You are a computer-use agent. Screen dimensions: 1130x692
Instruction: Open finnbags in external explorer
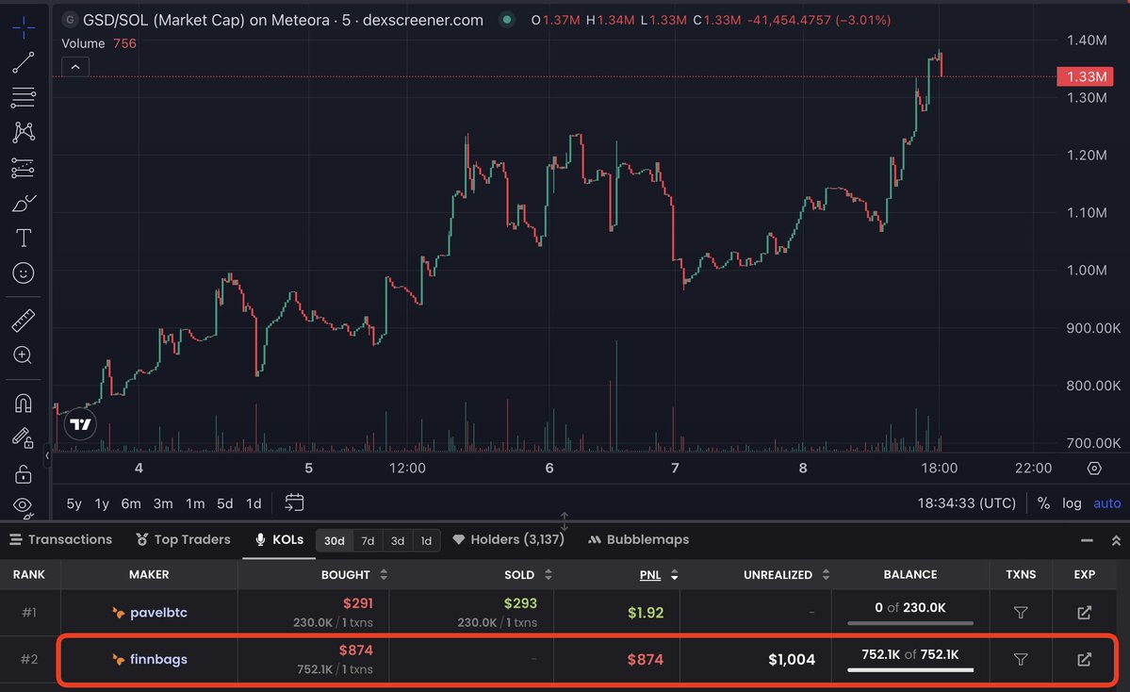click(1084, 660)
